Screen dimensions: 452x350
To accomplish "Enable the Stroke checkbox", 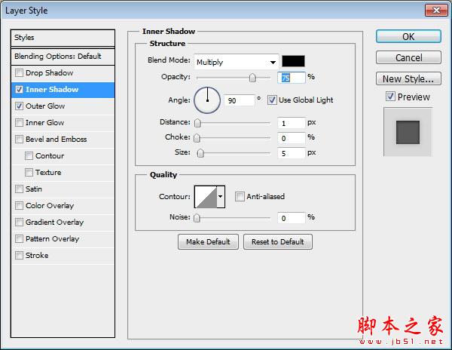I will click(19, 256).
